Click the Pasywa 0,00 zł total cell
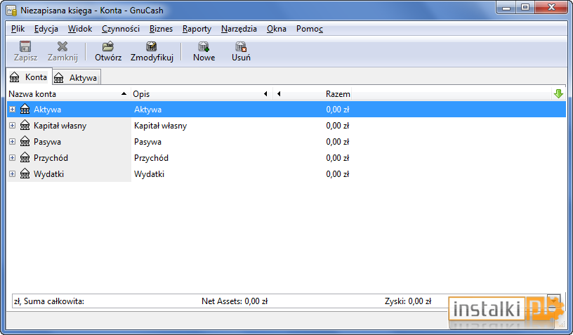This screenshot has height=335, width=573. coord(337,142)
